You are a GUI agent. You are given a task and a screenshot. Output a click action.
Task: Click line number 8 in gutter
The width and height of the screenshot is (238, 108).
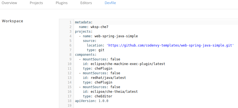70,55
